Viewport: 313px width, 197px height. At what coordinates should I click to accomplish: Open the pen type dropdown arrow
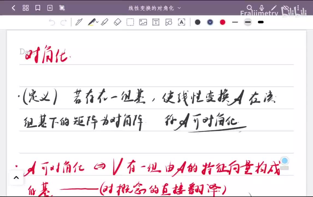tap(97, 22)
